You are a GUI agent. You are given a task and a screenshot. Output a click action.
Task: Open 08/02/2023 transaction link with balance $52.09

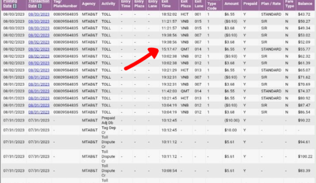(39, 42)
